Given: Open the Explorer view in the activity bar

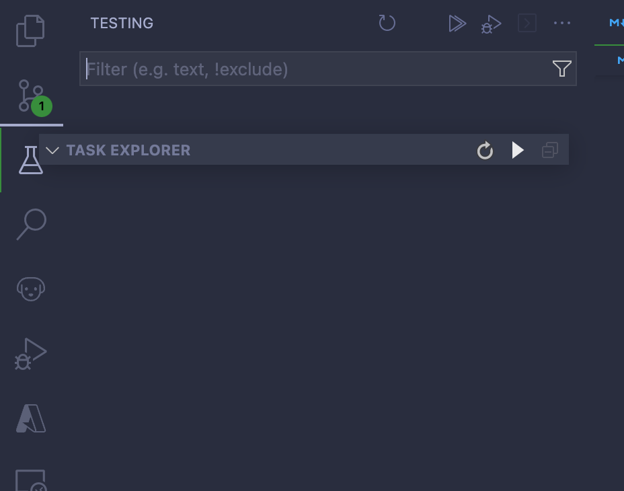Looking at the screenshot, I should tap(30, 30).
